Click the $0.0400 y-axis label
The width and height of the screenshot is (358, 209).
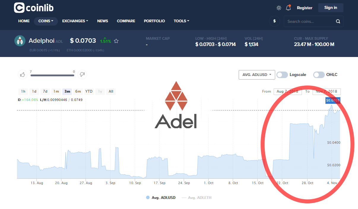334,142
